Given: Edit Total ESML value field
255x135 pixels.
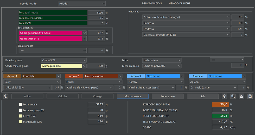Looking at the screenshot, I should click(96, 23).
